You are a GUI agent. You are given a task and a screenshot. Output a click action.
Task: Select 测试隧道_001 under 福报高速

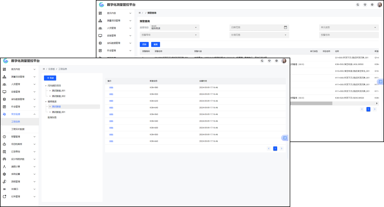pyautogui.click(x=58, y=112)
